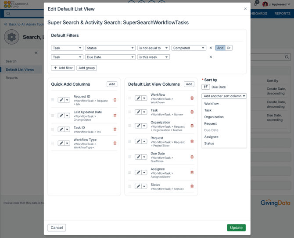Open the 'is this week' operator dropdown
This screenshot has height=238, width=294.
pyautogui.click(x=154, y=57)
